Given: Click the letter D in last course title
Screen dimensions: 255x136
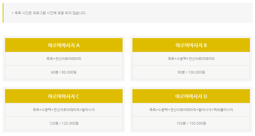Looking at the screenshot, I should (x=205, y=96).
